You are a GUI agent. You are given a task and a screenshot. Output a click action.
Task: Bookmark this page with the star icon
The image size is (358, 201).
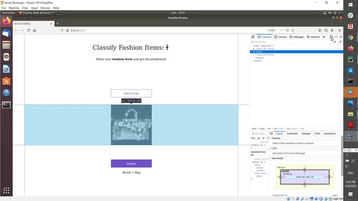coord(293,30)
